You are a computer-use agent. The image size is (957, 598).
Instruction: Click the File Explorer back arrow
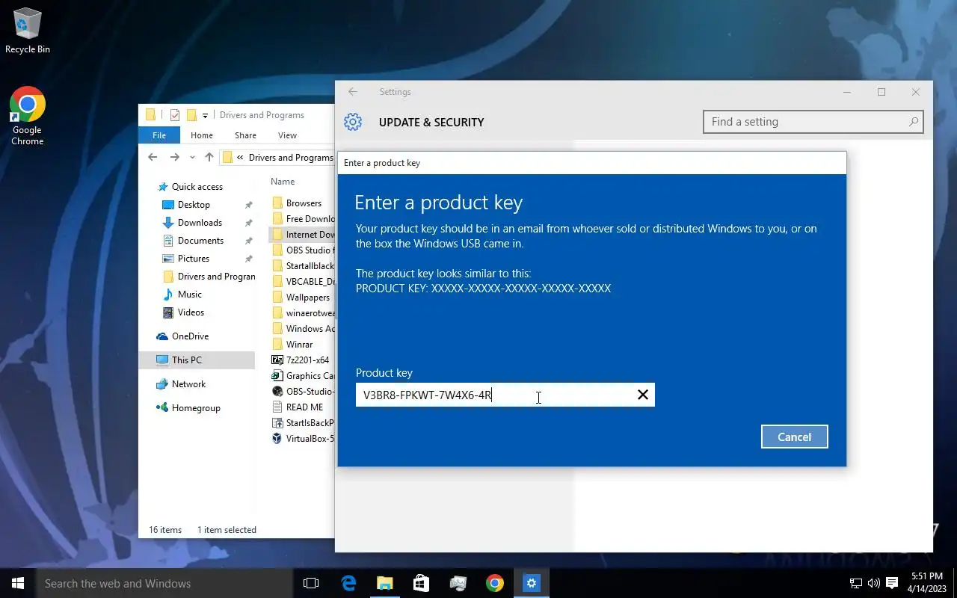click(x=153, y=157)
